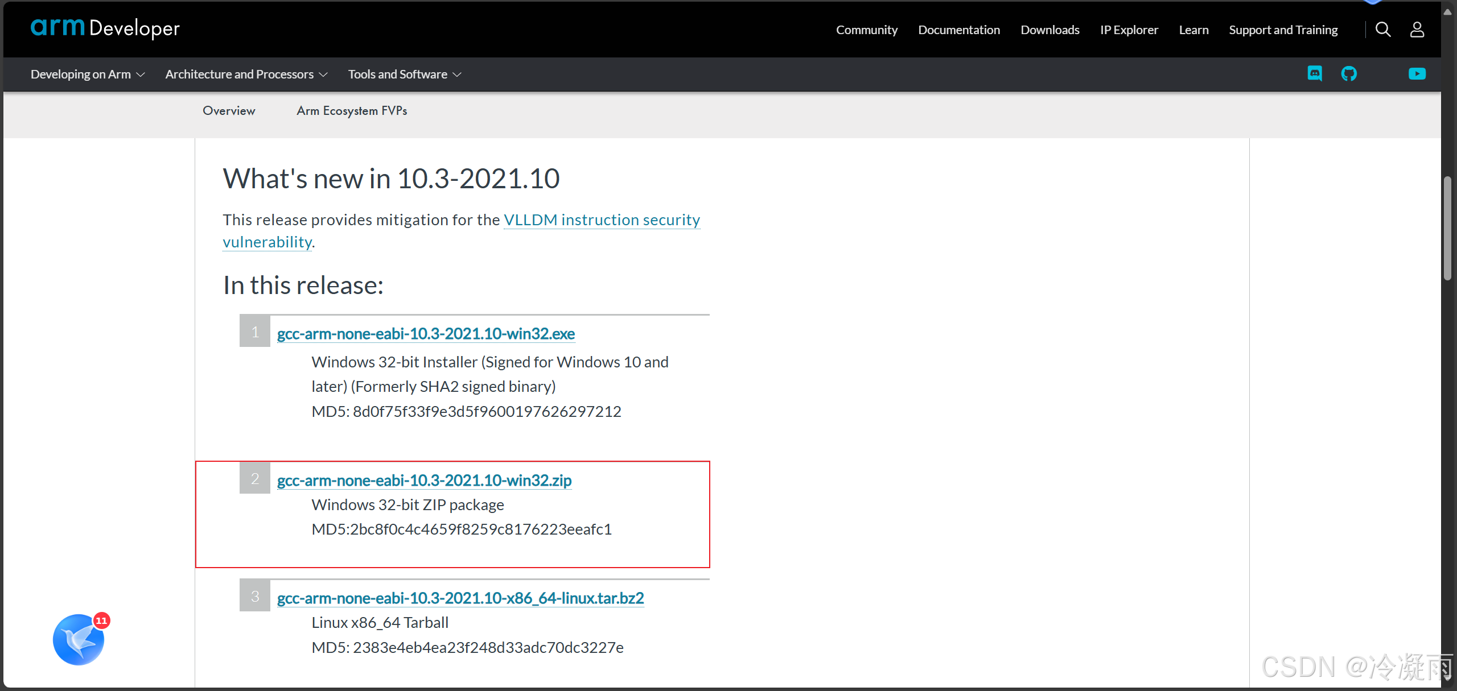Open the search magnifier icon
Image resolution: width=1457 pixels, height=691 pixels.
tap(1383, 30)
